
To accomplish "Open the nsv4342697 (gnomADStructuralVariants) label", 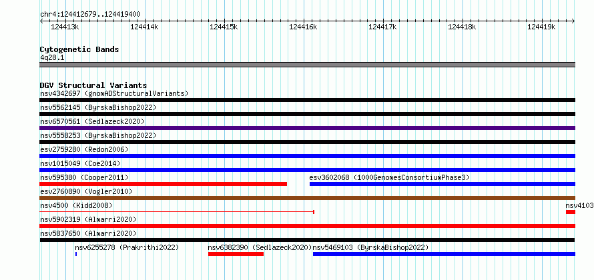I will (114, 93).
